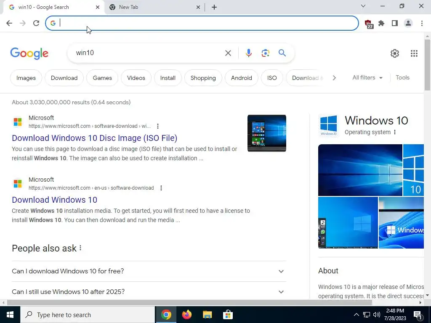Show hidden system tray icons
This screenshot has width=431, height=323.
356,315
